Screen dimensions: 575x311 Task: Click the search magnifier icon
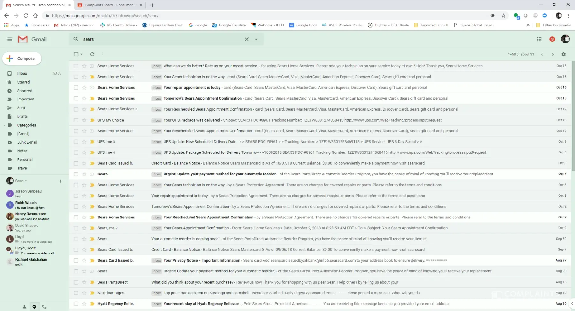(x=76, y=39)
